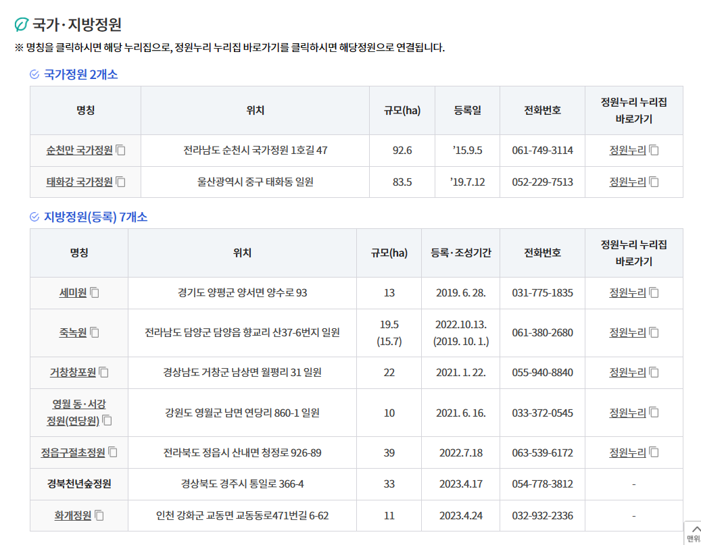Click new-window icon next to 죽녹원
This screenshot has height=545, width=701.
95,332
